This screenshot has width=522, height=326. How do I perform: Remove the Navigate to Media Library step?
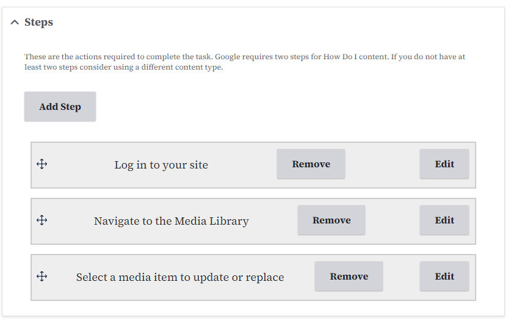(x=332, y=220)
